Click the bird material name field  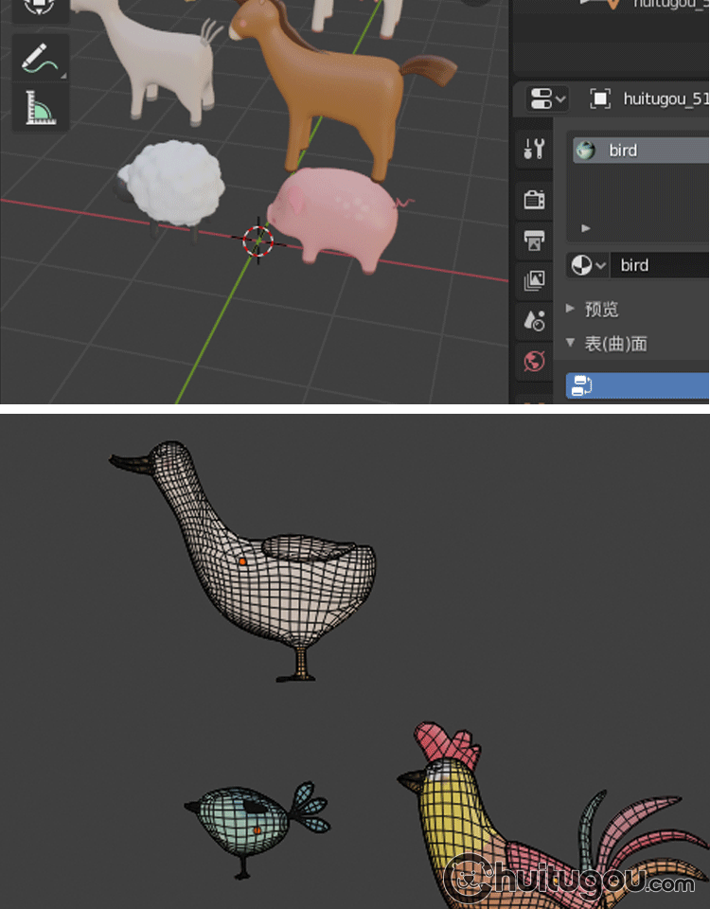click(x=660, y=265)
